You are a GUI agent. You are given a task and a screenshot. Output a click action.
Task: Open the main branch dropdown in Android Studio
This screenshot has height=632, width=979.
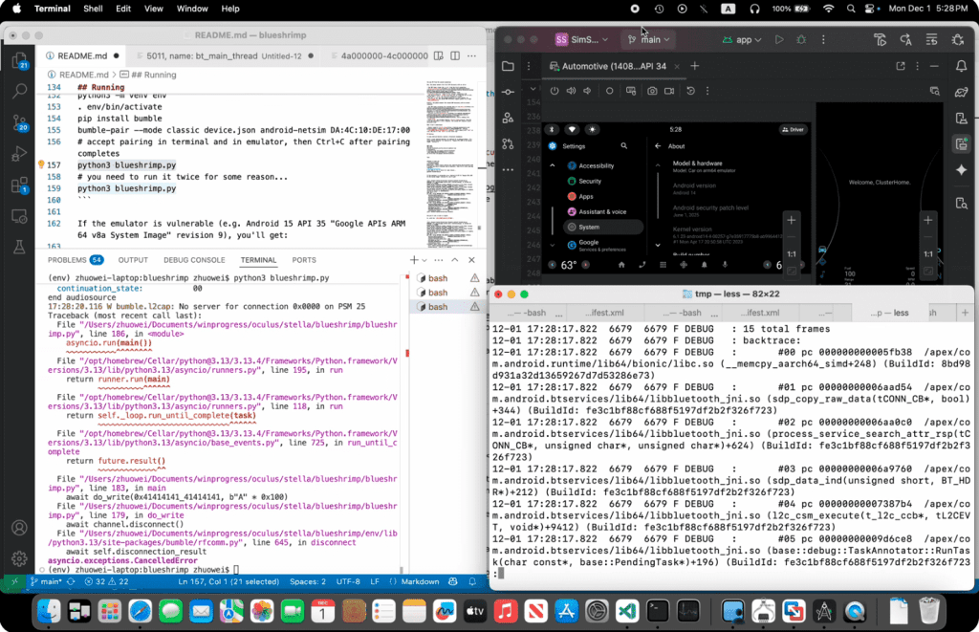[649, 39]
